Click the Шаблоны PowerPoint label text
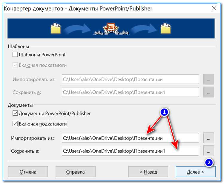 42,55
